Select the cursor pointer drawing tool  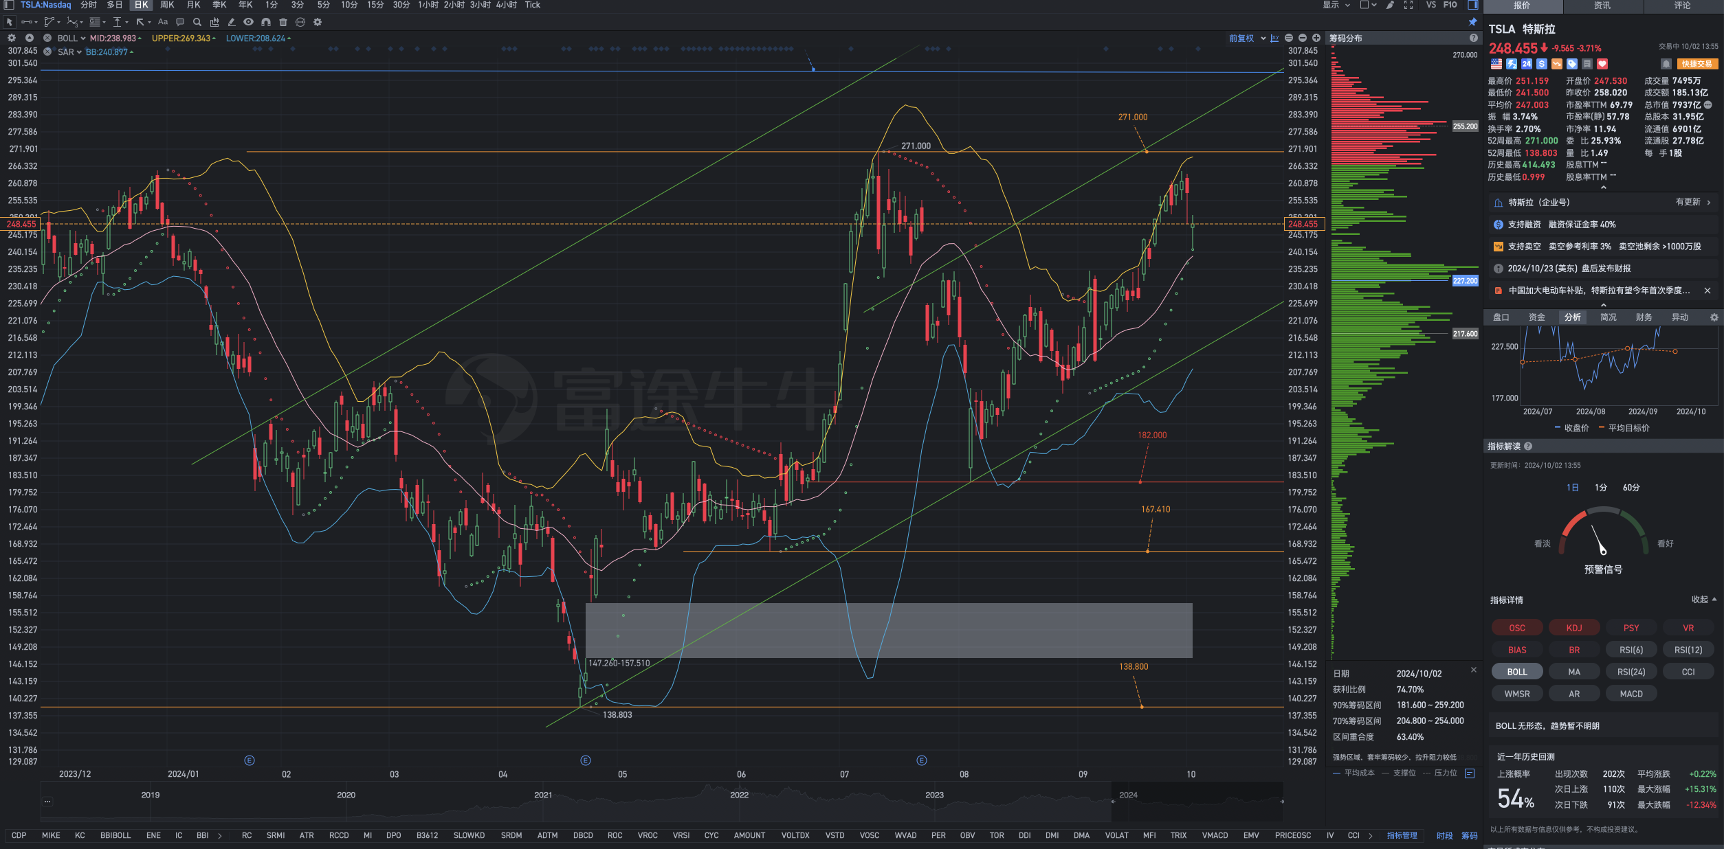point(10,22)
